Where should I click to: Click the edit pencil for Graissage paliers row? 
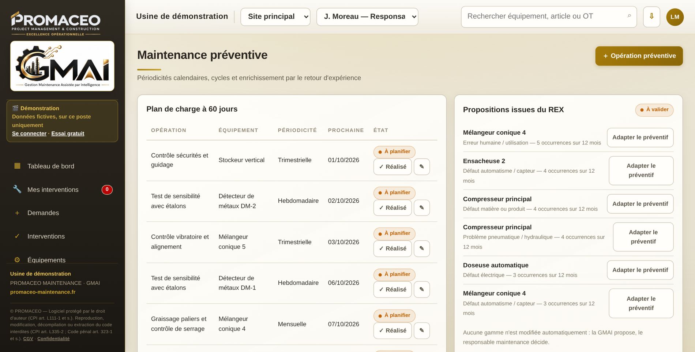point(422,330)
